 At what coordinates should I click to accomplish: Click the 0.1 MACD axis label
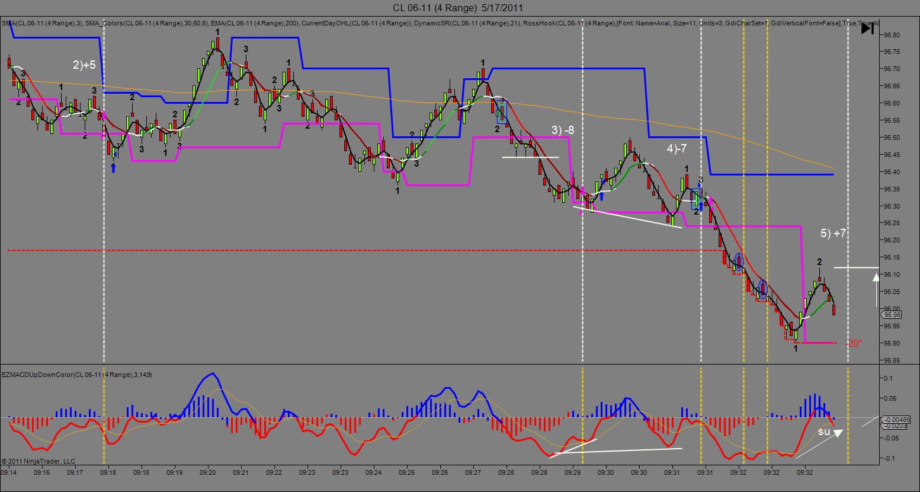point(888,378)
